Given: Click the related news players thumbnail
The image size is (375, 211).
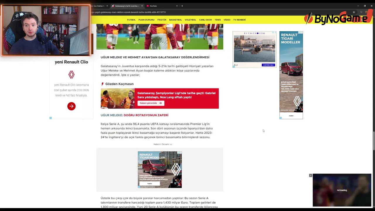Looking at the screenshot, I should 117,98.
